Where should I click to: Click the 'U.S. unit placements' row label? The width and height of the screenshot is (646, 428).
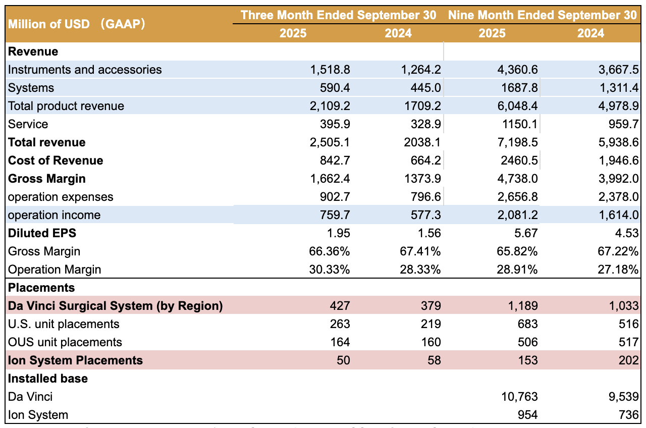click(64, 324)
